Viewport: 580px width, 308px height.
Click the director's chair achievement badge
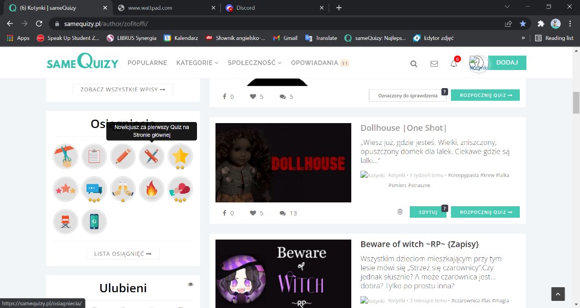[66, 222]
